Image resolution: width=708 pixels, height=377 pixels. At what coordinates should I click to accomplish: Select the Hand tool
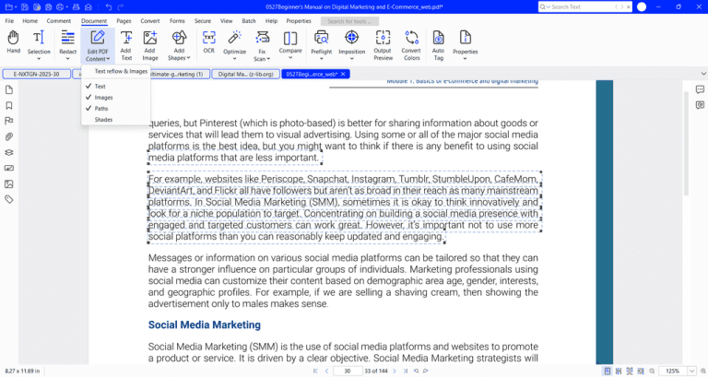(13, 42)
